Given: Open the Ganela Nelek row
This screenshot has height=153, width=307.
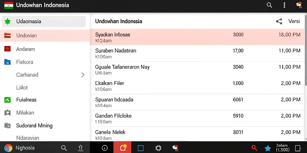Looking at the screenshot, I should click(x=197, y=134).
